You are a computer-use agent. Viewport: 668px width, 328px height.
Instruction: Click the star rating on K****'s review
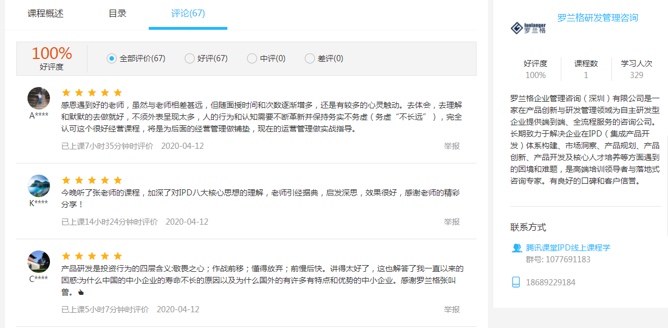pyautogui.click(x=91, y=180)
